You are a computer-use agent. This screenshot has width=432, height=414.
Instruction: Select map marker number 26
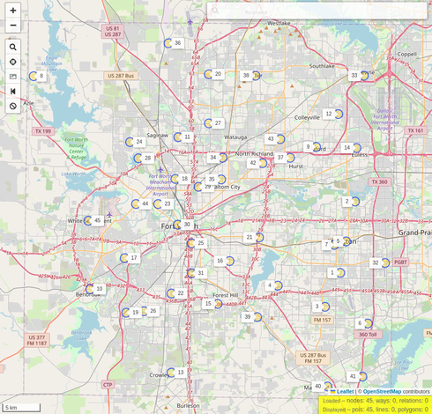(x=144, y=311)
